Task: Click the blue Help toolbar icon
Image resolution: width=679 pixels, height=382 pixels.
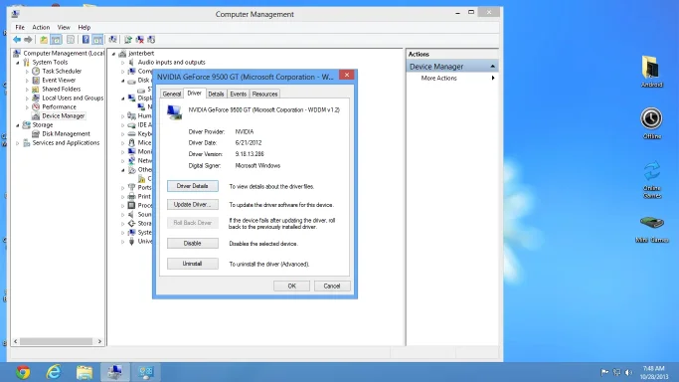Action: [x=85, y=40]
